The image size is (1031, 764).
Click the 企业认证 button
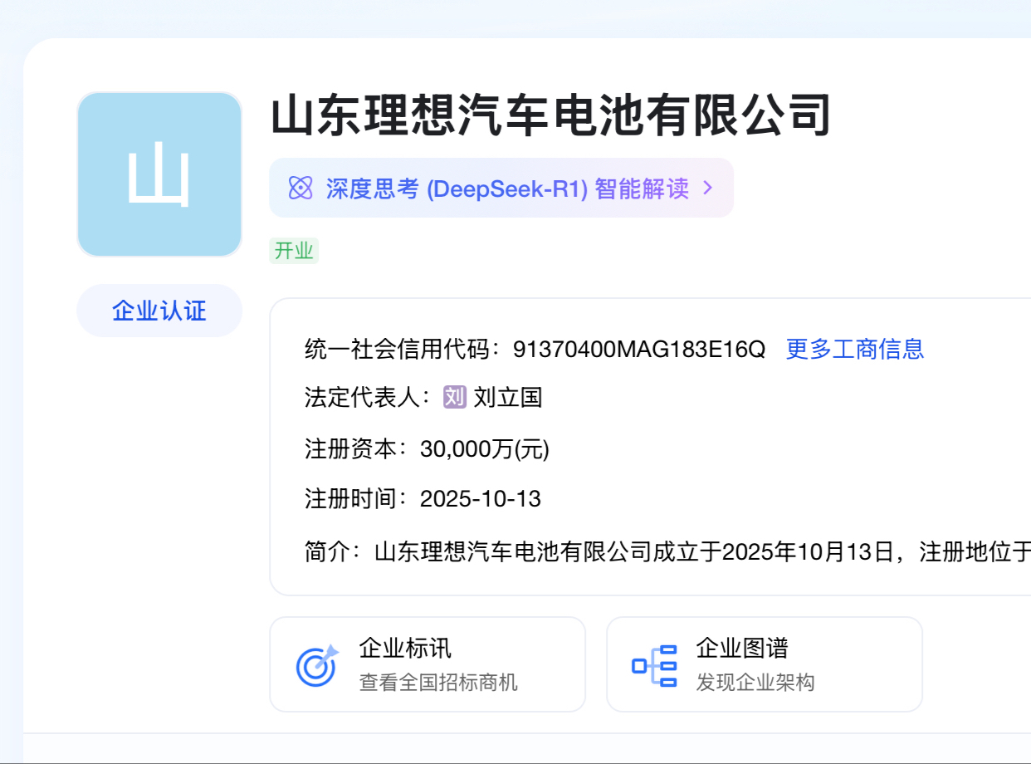[159, 311]
